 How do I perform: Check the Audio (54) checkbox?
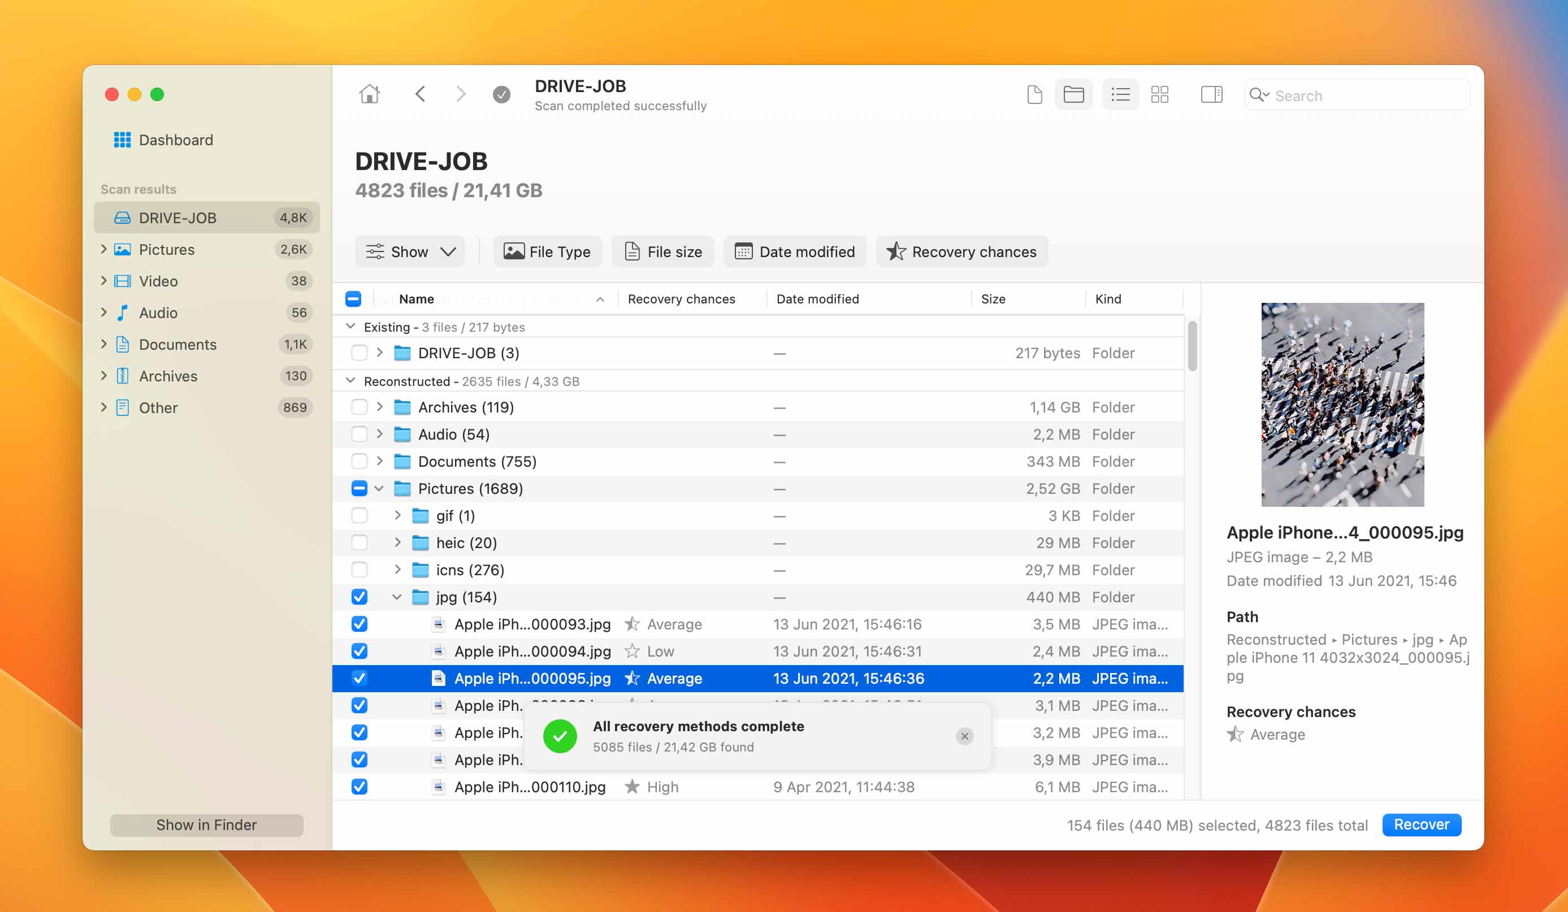click(x=359, y=434)
